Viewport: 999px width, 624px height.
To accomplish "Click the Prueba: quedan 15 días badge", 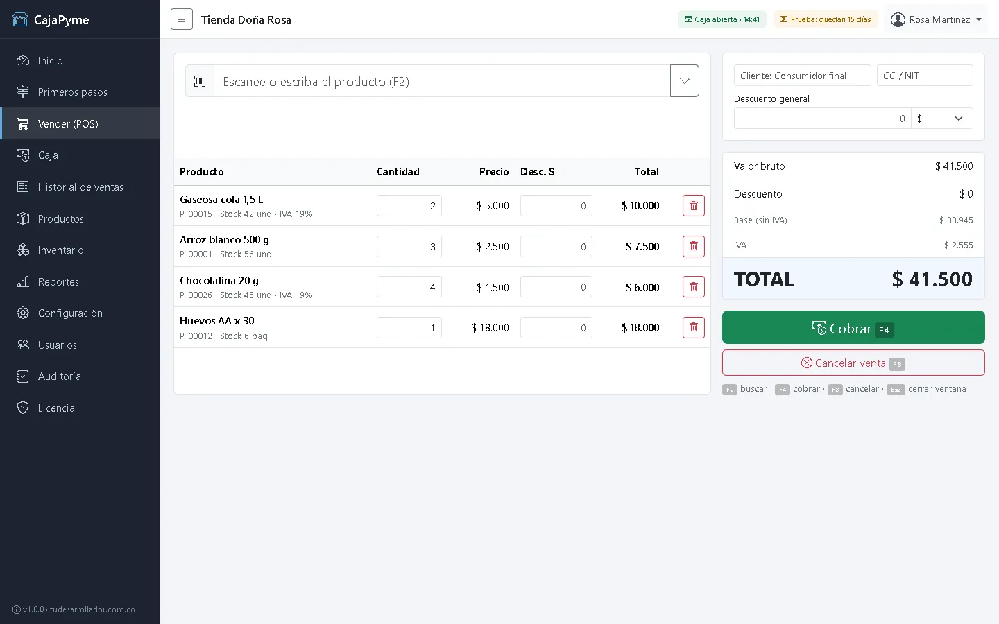I will coord(826,19).
